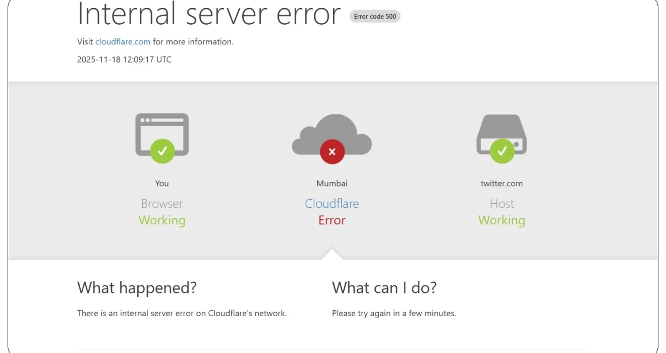Click the Internal server error heading

(209, 14)
